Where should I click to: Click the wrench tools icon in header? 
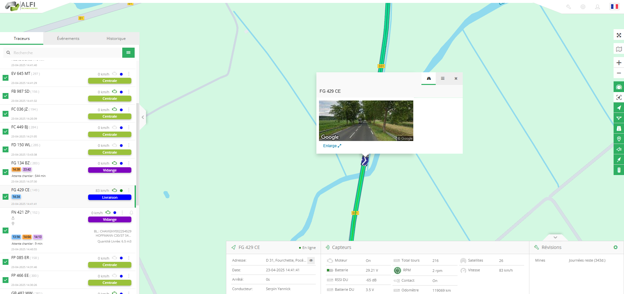[568, 7]
